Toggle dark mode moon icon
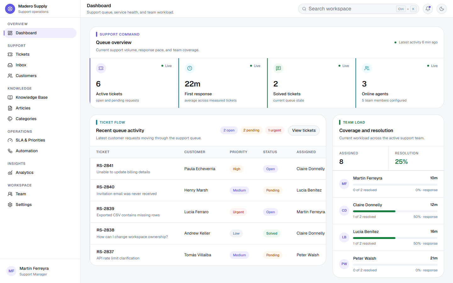This screenshot has width=453, height=283. click(x=442, y=9)
